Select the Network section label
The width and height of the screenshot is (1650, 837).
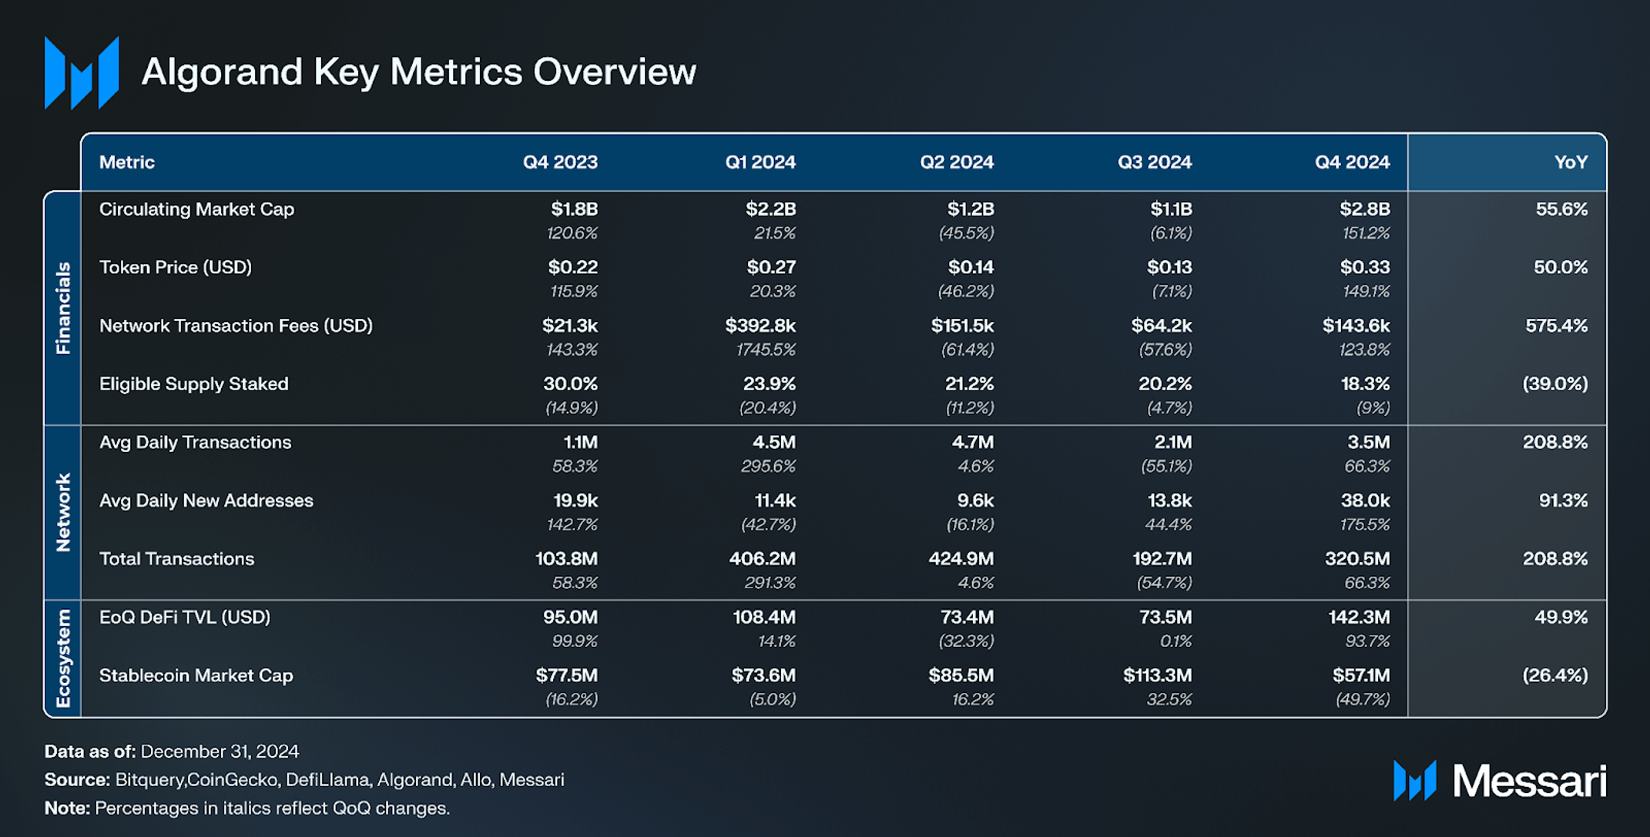click(63, 512)
